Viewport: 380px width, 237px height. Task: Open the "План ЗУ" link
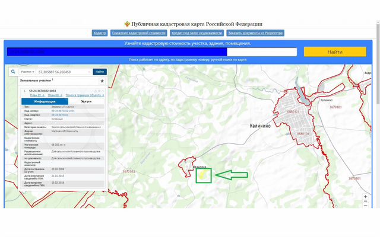coord(37,95)
